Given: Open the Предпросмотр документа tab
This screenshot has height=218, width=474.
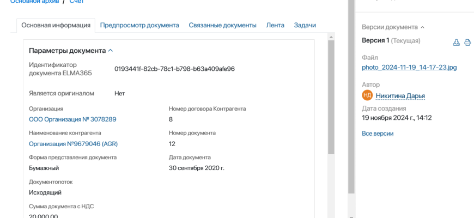Looking at the screenshot, I should coord(139,25).
